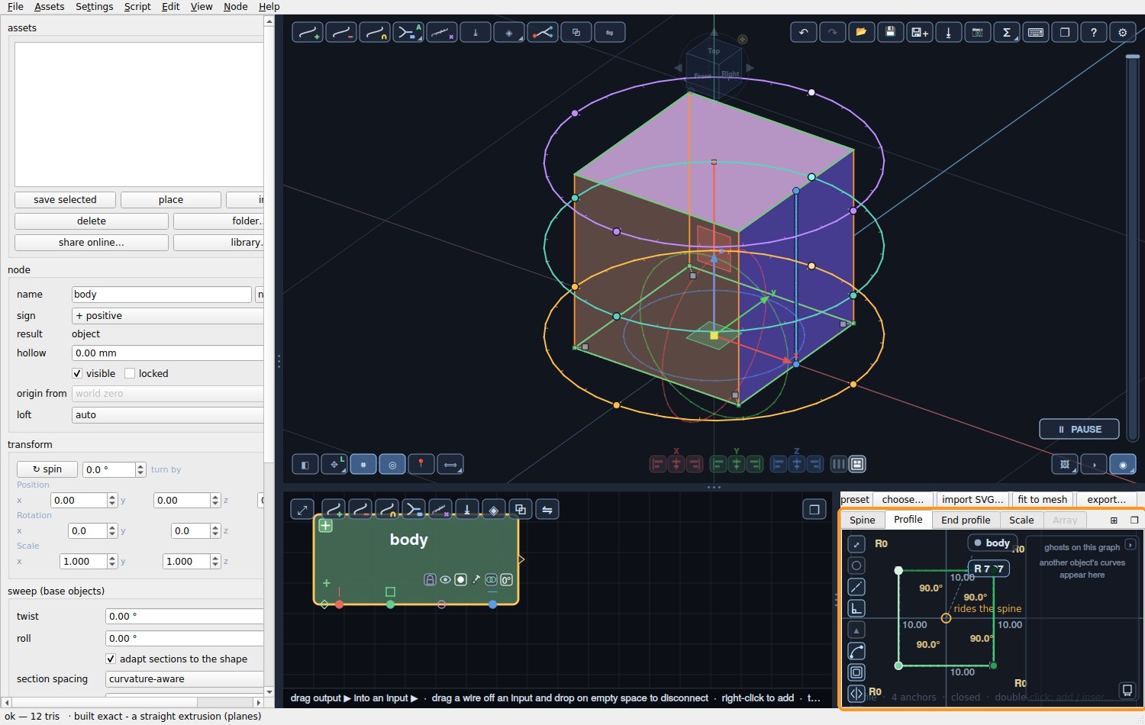This screenshot has width=1145, height=725.
Task: Click the PAUSE button in viewport
Action: 1079,429
